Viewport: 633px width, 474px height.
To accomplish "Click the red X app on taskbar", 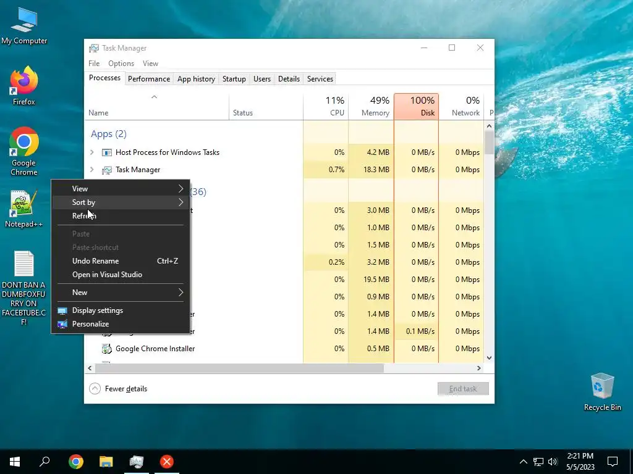I will 167,462.
